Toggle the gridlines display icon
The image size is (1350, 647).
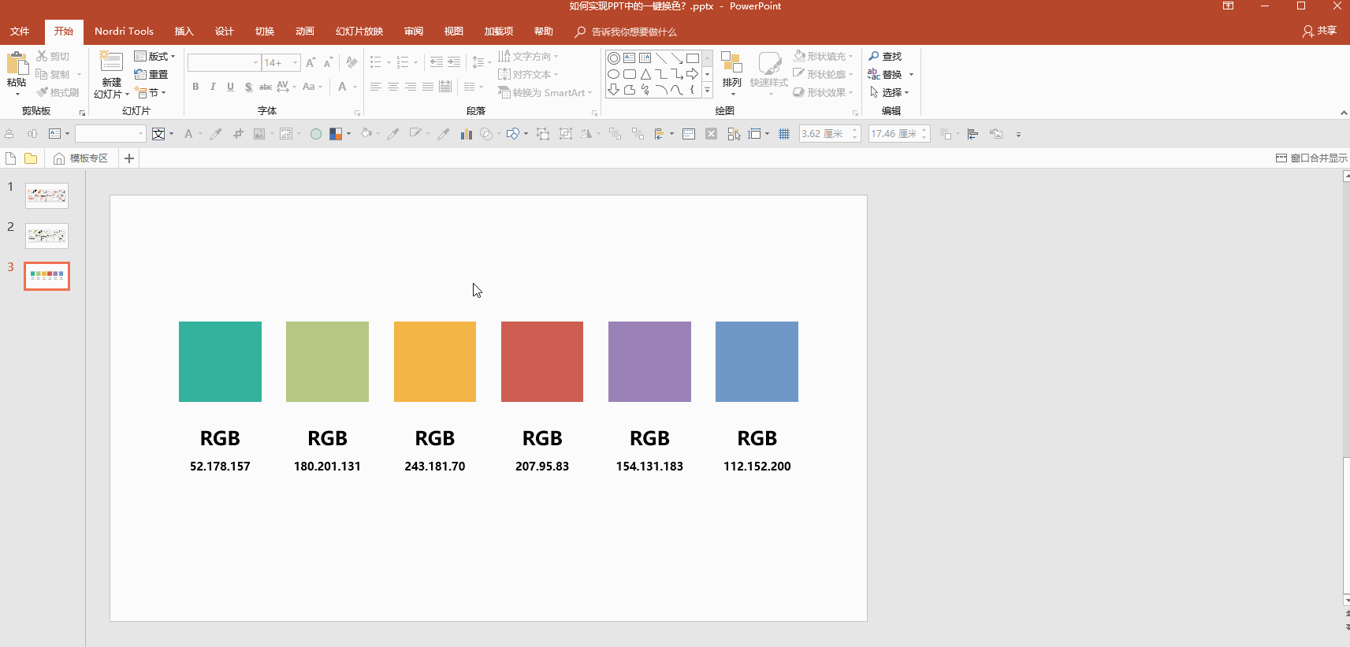(x=784, y=134)
